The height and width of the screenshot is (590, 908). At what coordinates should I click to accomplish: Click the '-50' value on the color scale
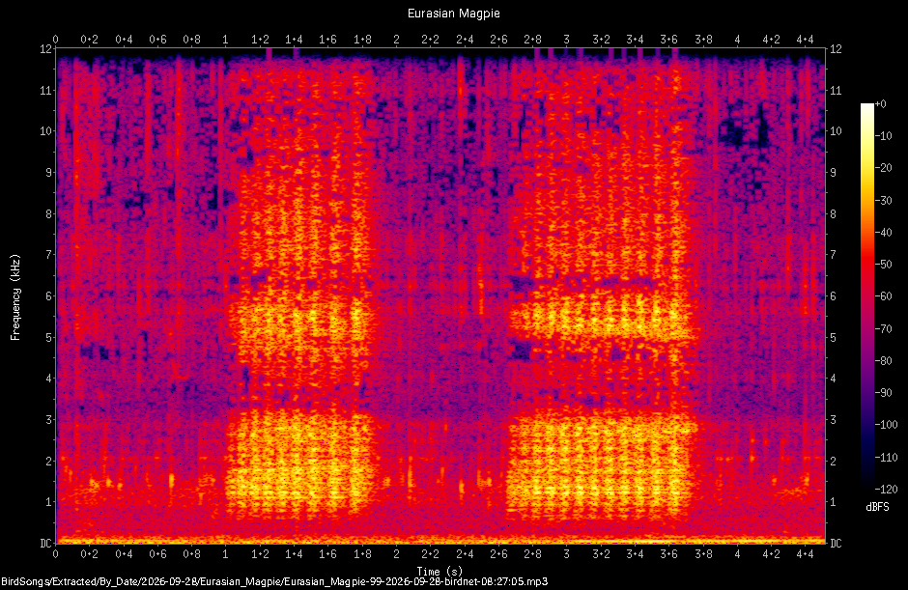pyautogui.click(x=884, y=264)
